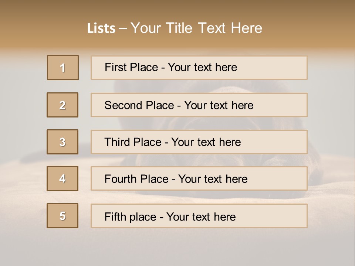Click the dash in the slide title
The height and width of the screenshot is (266, 355).
point(123,28)
